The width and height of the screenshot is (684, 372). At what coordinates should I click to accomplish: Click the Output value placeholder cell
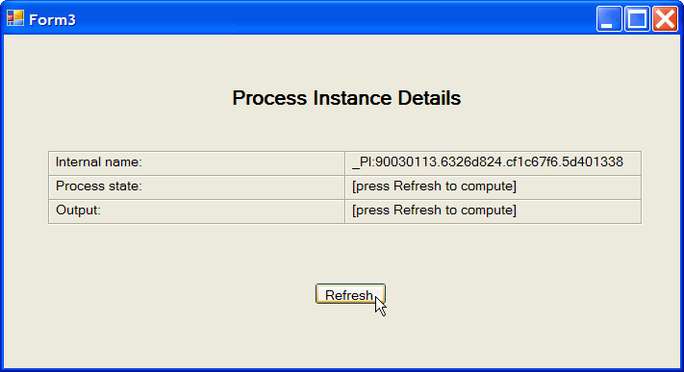pyautogui.click(x=493, y=211)
